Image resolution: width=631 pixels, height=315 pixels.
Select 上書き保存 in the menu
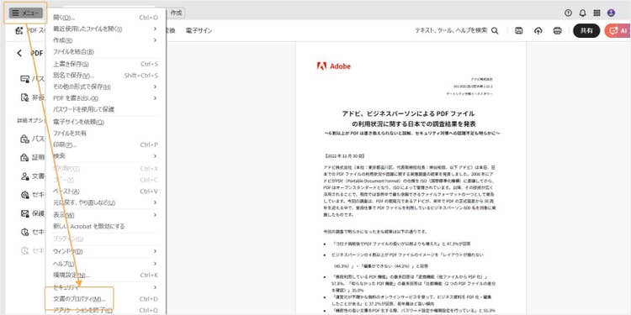[105, 65]
